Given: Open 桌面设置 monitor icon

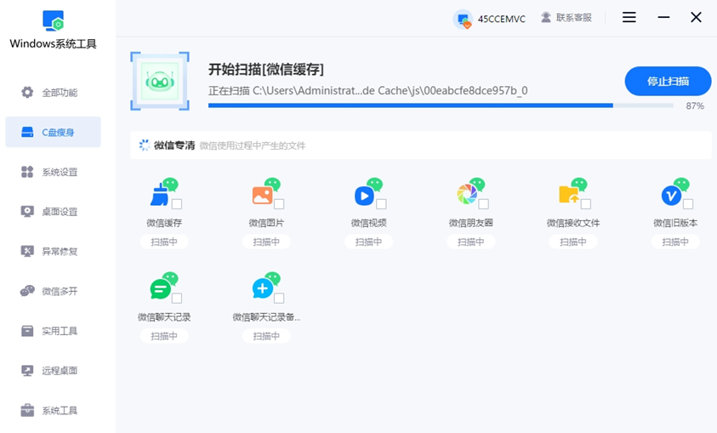Looking at the screenshot, I should [27, 211].
